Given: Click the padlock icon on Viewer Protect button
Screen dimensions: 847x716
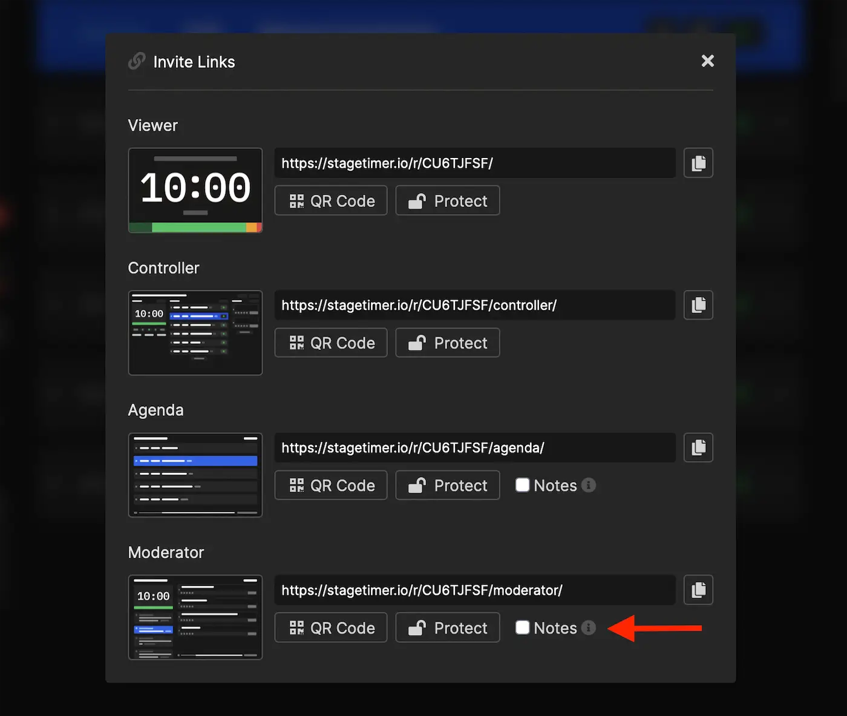Looking at the screenshot, I should click(x=416, y=200).
